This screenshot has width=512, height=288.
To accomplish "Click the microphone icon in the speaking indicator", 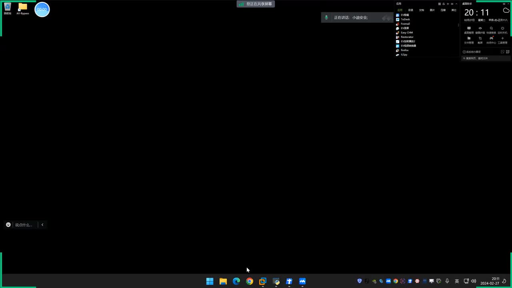I will pos(326,18).
